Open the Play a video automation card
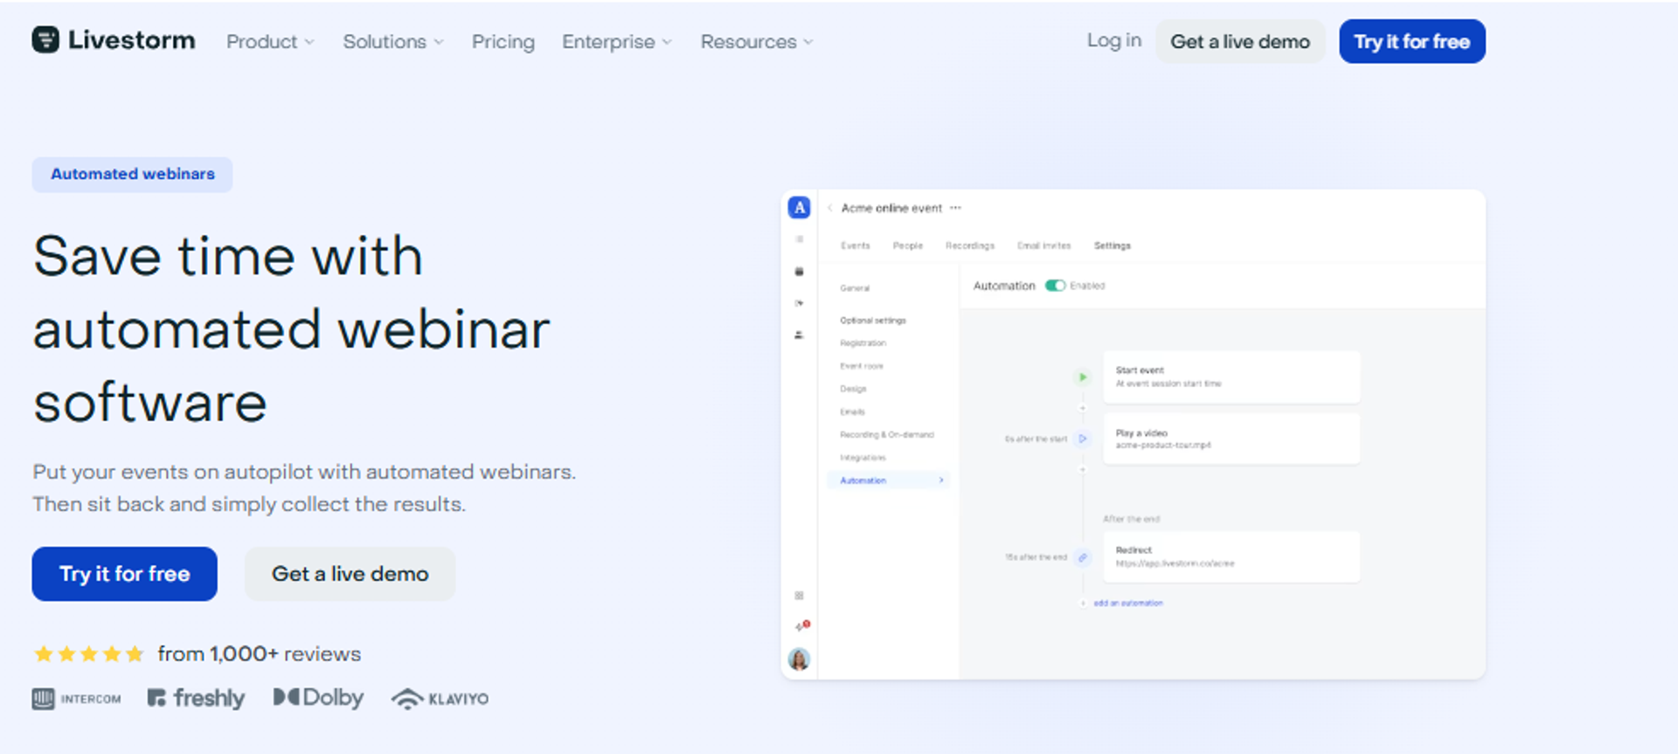 click(1231, 439)
